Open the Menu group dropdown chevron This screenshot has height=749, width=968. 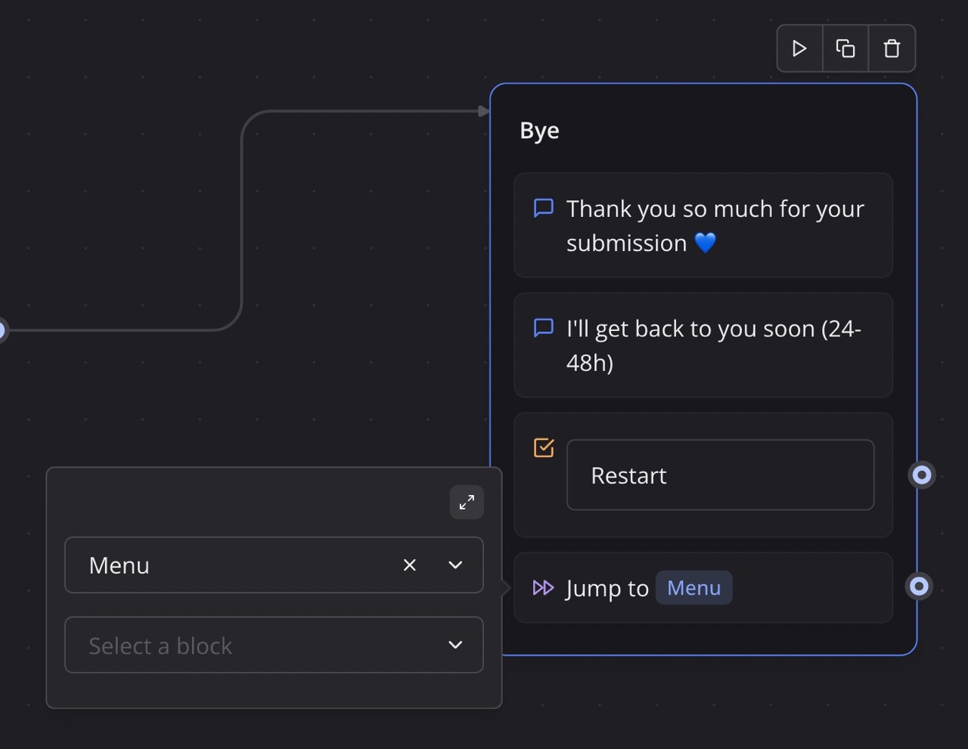455,565
